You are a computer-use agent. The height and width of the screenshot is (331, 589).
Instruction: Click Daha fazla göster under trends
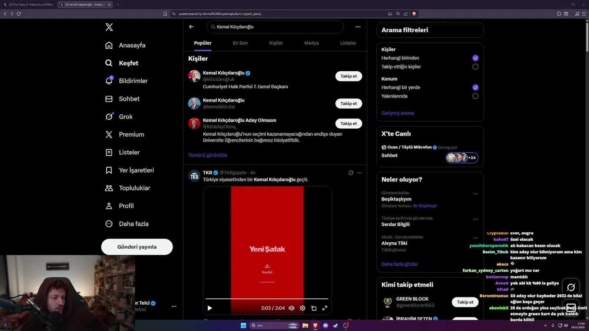point(400,264)
